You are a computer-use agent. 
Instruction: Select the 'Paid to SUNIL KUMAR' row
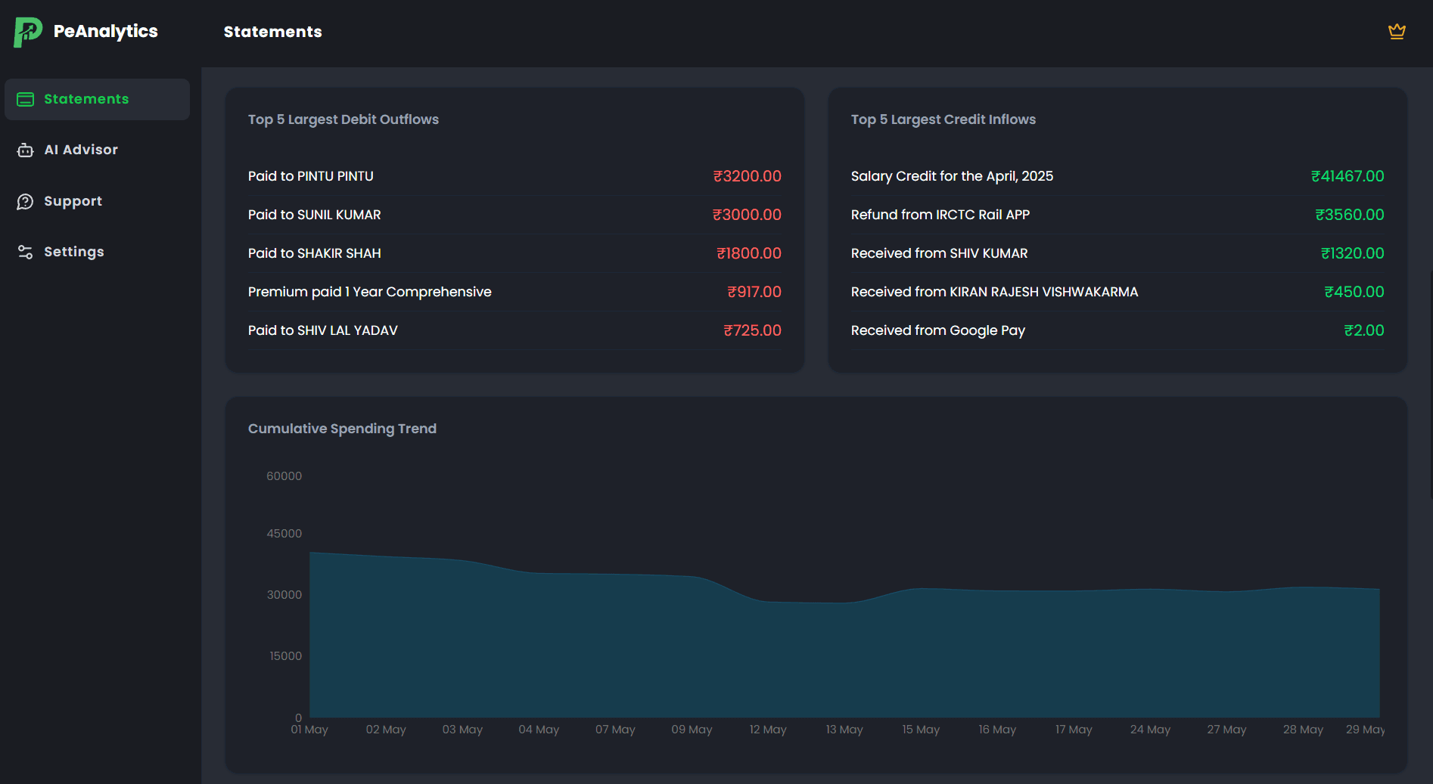point(514,215)
